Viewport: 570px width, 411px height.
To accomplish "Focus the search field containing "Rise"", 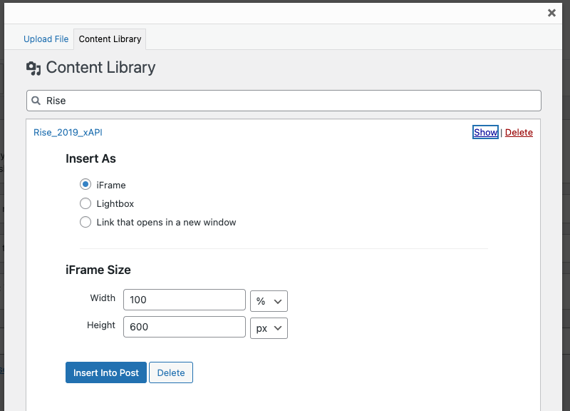I will tap(285, 101).
